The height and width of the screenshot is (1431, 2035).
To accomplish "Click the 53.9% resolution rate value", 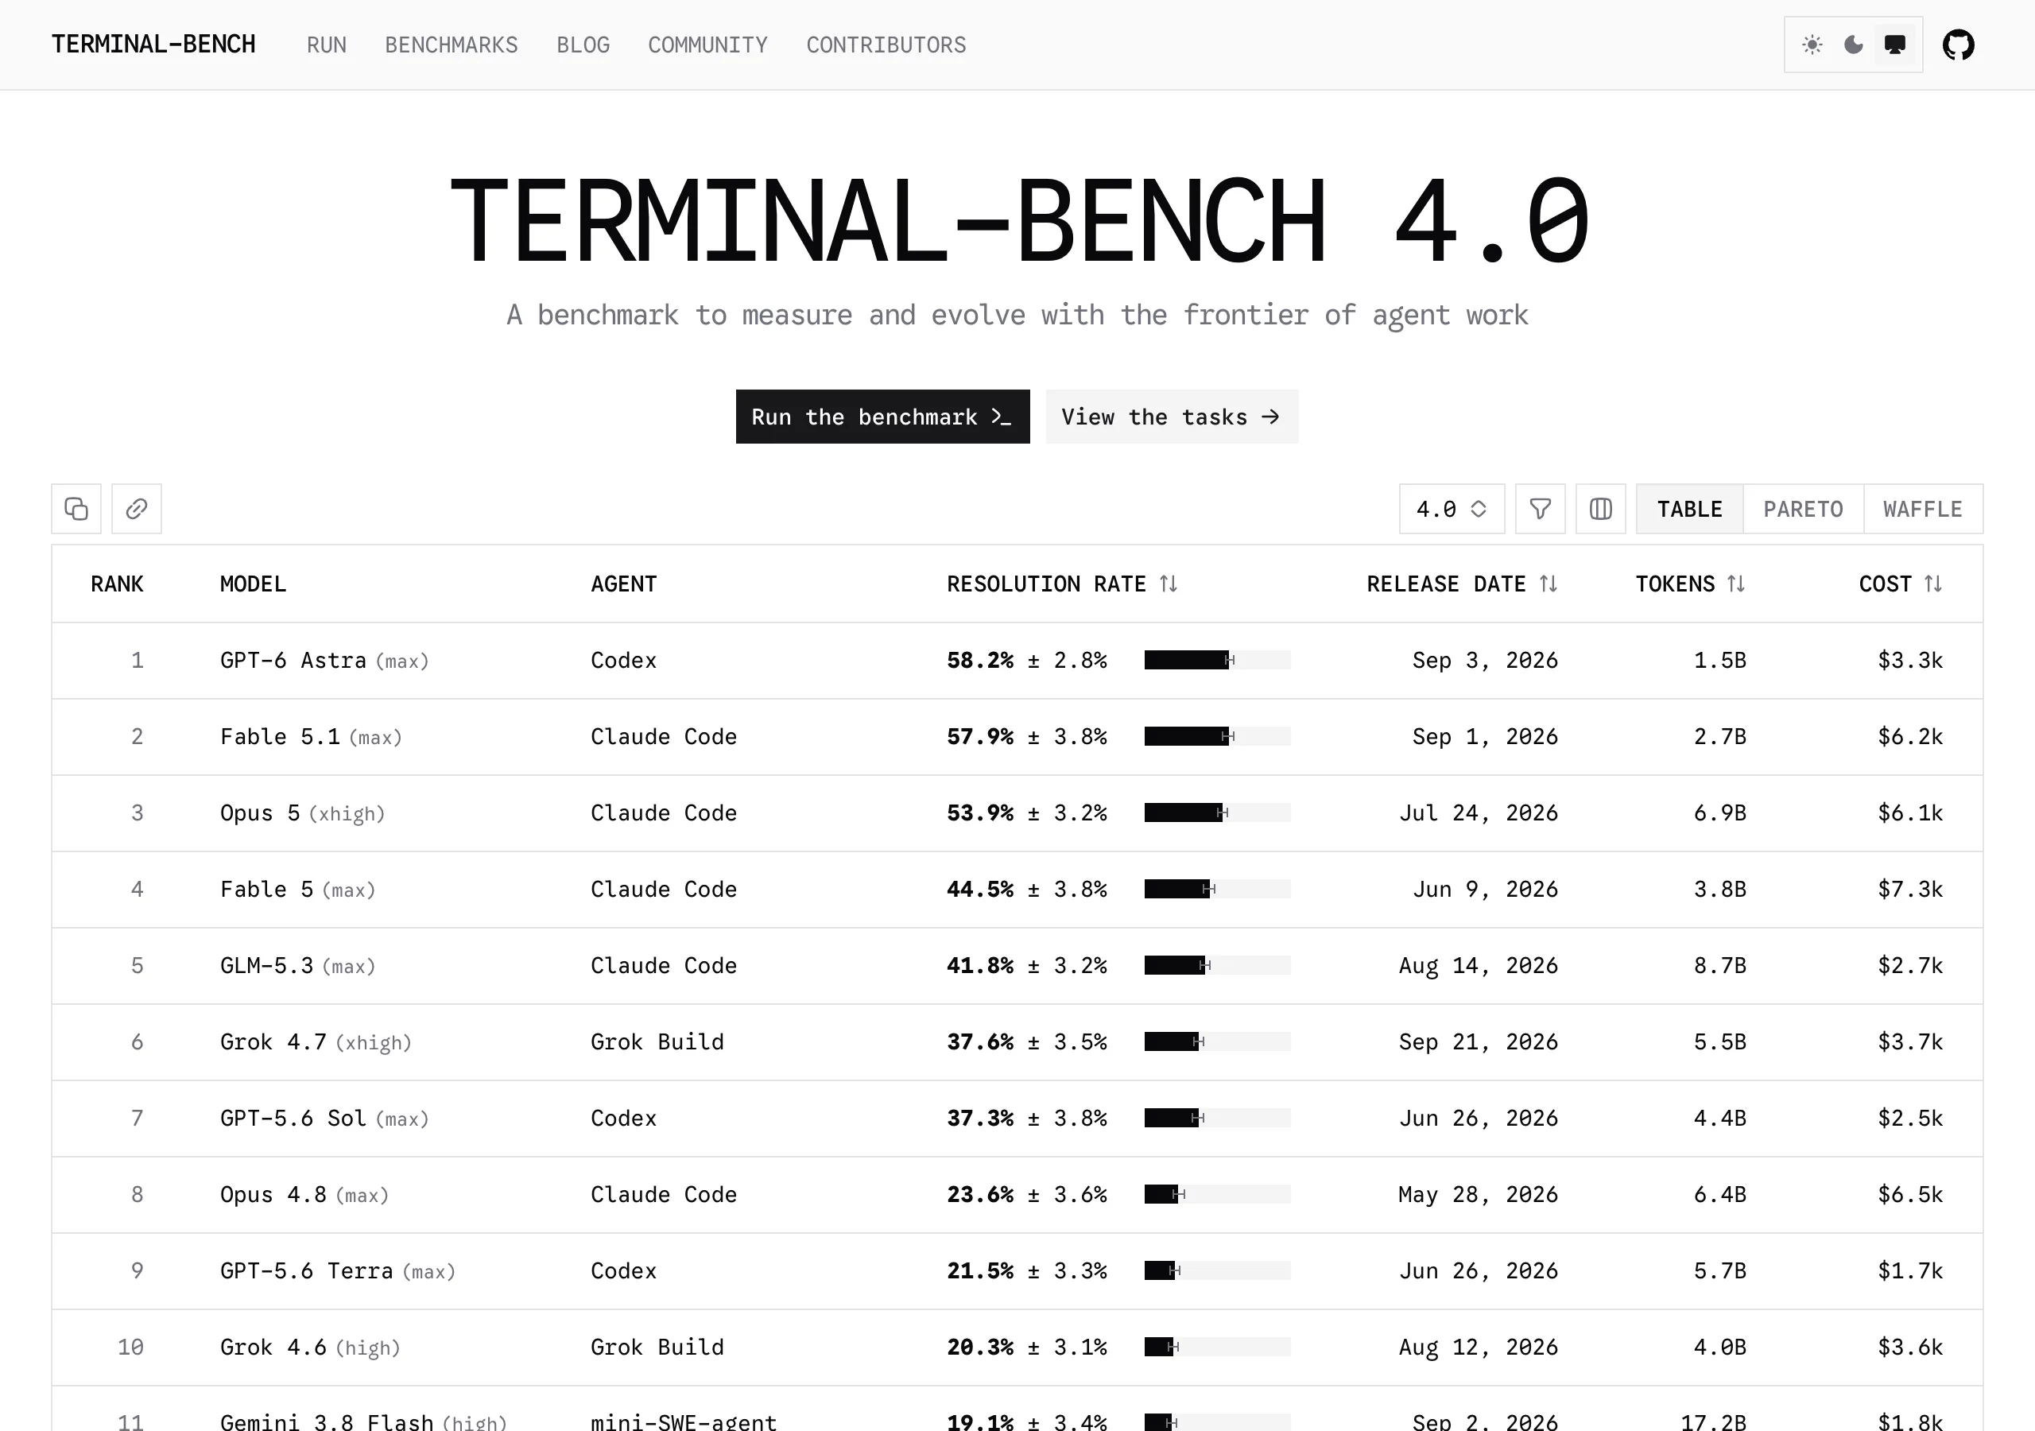I will point(980,813).
